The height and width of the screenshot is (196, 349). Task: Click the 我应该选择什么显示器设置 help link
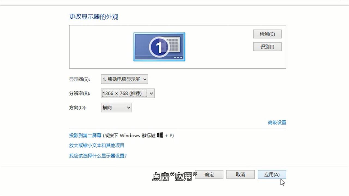pos(97,156)
